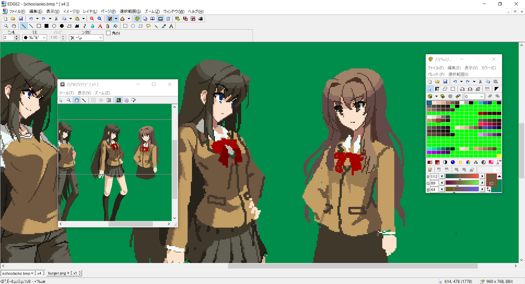This screenshot has width=525, height=284.
Task: Open the effect dropdown with X symbol
Action: [x=86, y=38]
